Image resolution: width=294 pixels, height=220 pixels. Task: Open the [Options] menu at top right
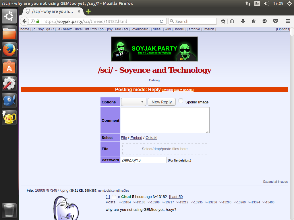click(283, 29)
